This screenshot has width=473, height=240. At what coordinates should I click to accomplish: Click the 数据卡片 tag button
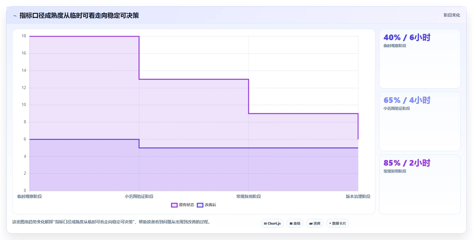coord(337,223)
